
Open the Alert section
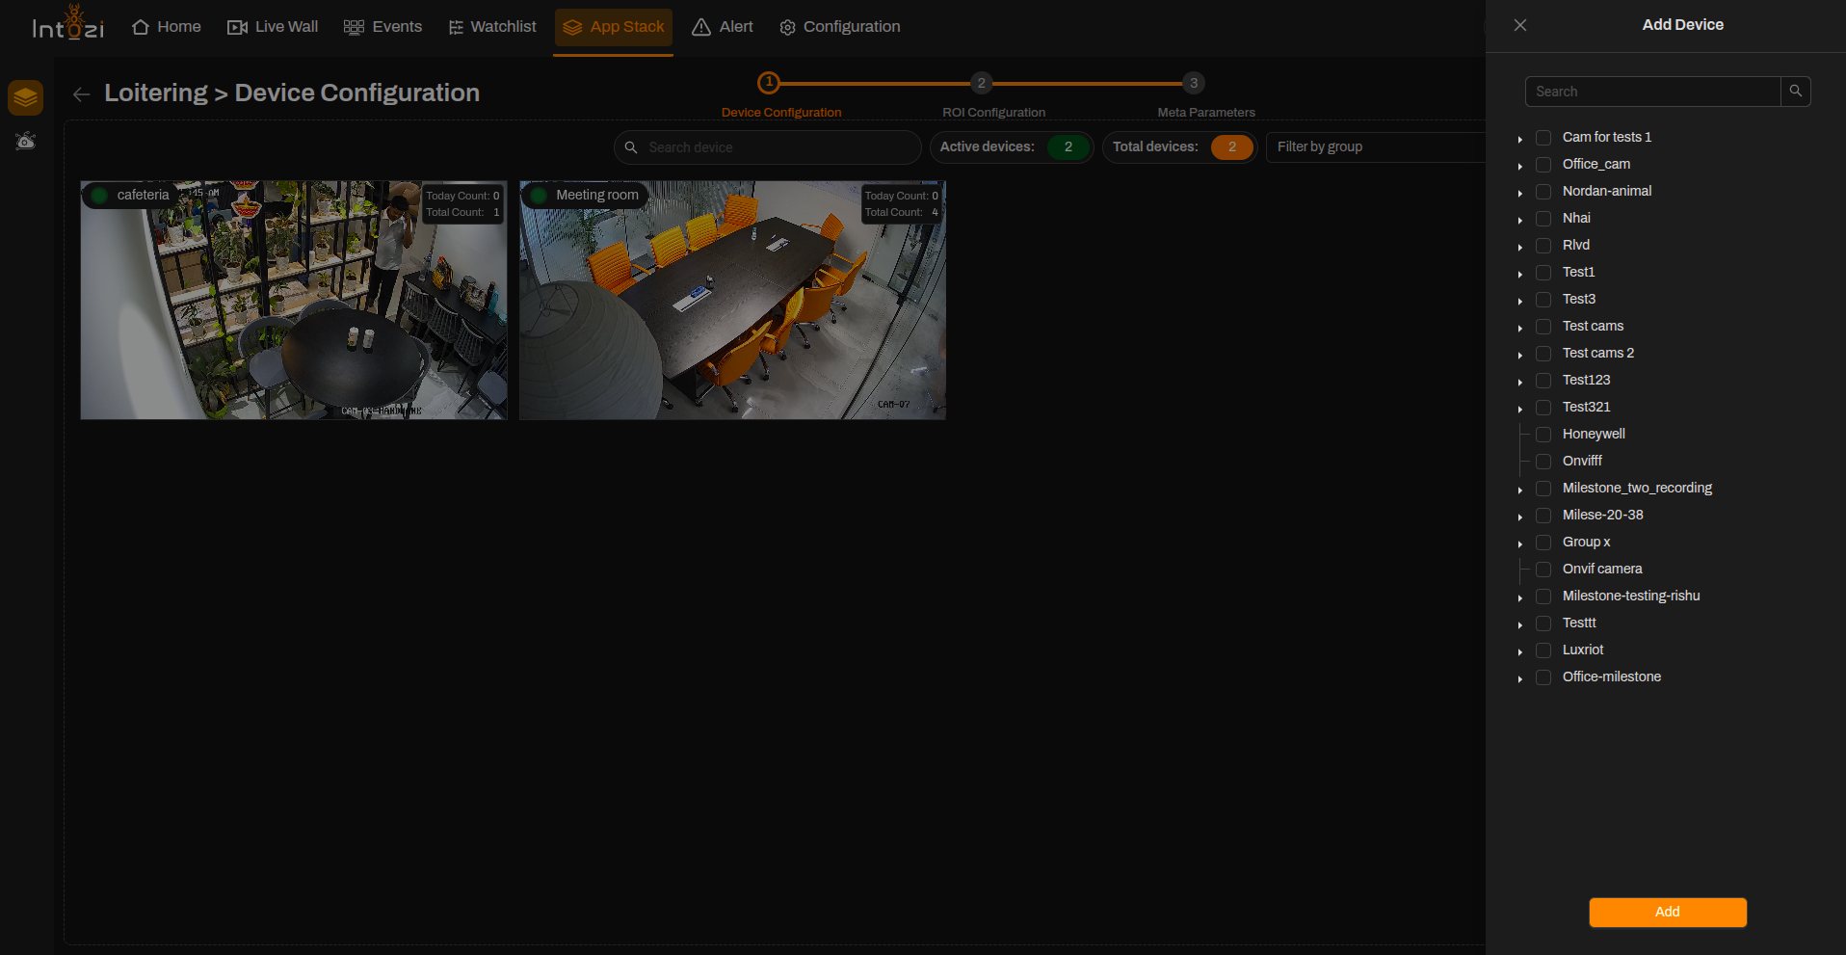[x=723, y=27]
